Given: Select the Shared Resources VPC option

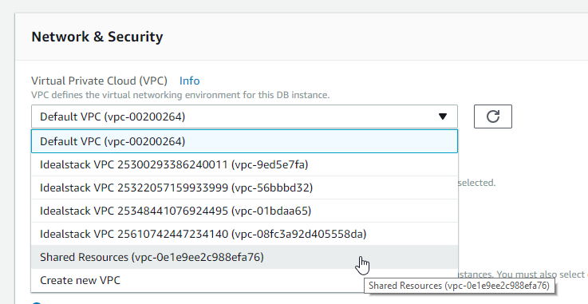Looking at the screenshot, I should tap(244, 257).
